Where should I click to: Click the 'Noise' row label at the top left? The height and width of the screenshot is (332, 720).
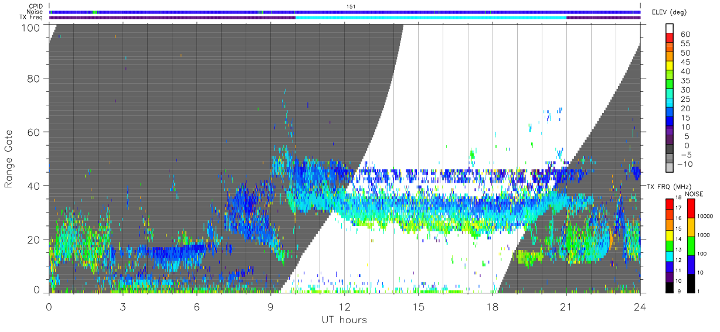(35, 12)
